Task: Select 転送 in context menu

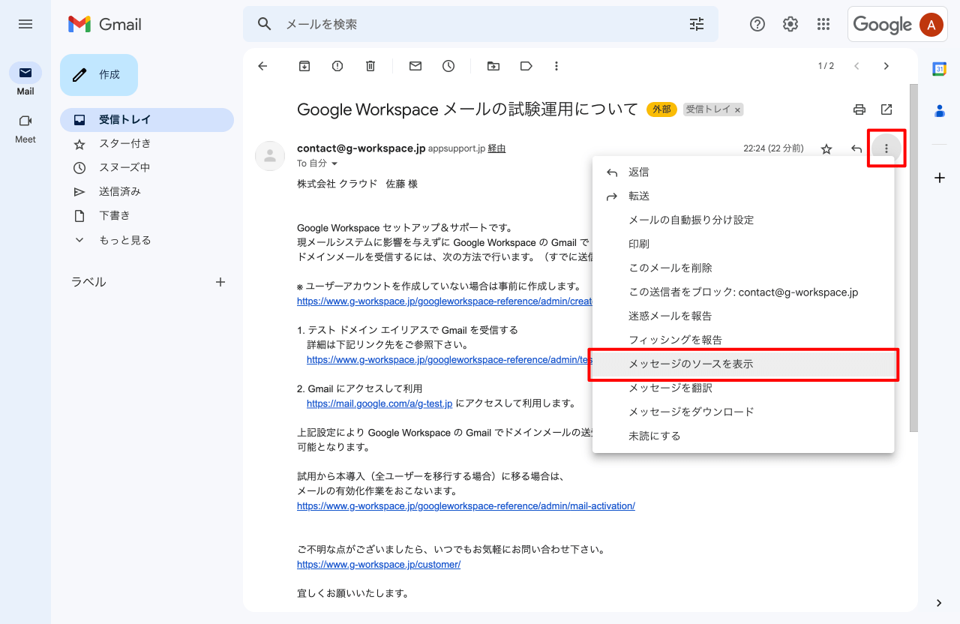Action: tap(743, 196)
